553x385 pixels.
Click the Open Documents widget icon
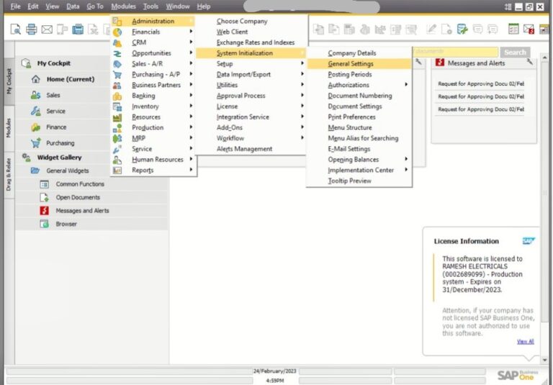coord(44,197)
